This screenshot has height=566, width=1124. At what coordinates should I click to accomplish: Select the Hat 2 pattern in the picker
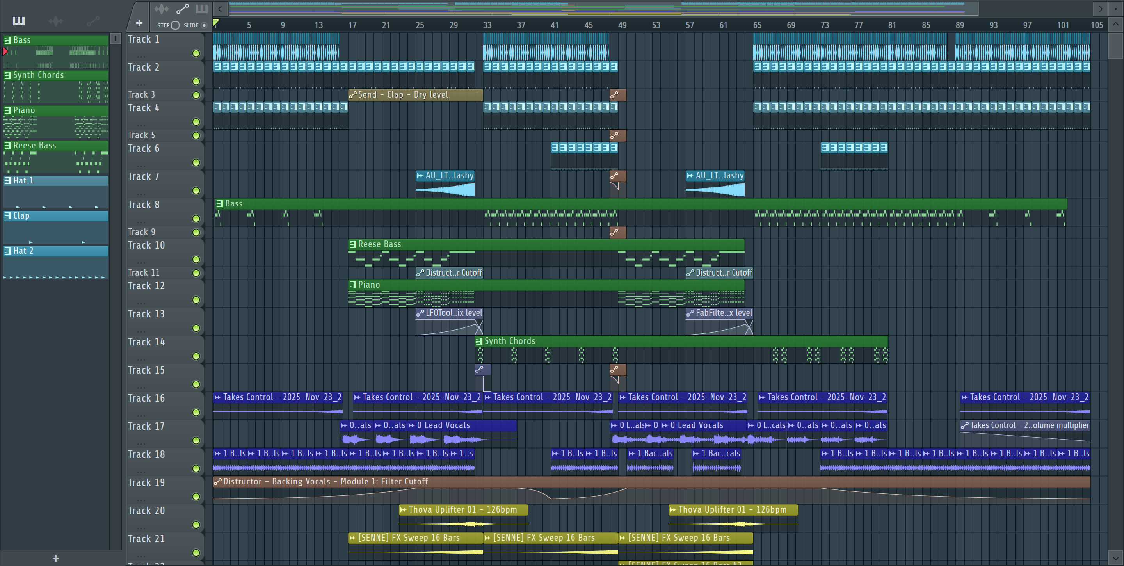23,251
